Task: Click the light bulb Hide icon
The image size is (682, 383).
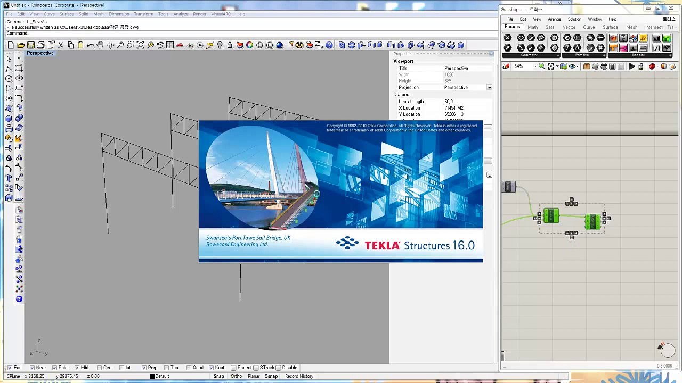Action: (x=220, y=45)
